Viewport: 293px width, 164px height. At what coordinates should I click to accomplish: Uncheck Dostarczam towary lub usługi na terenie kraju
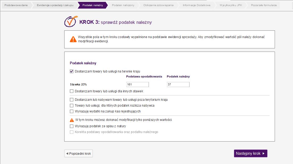[x=72, y=71]
